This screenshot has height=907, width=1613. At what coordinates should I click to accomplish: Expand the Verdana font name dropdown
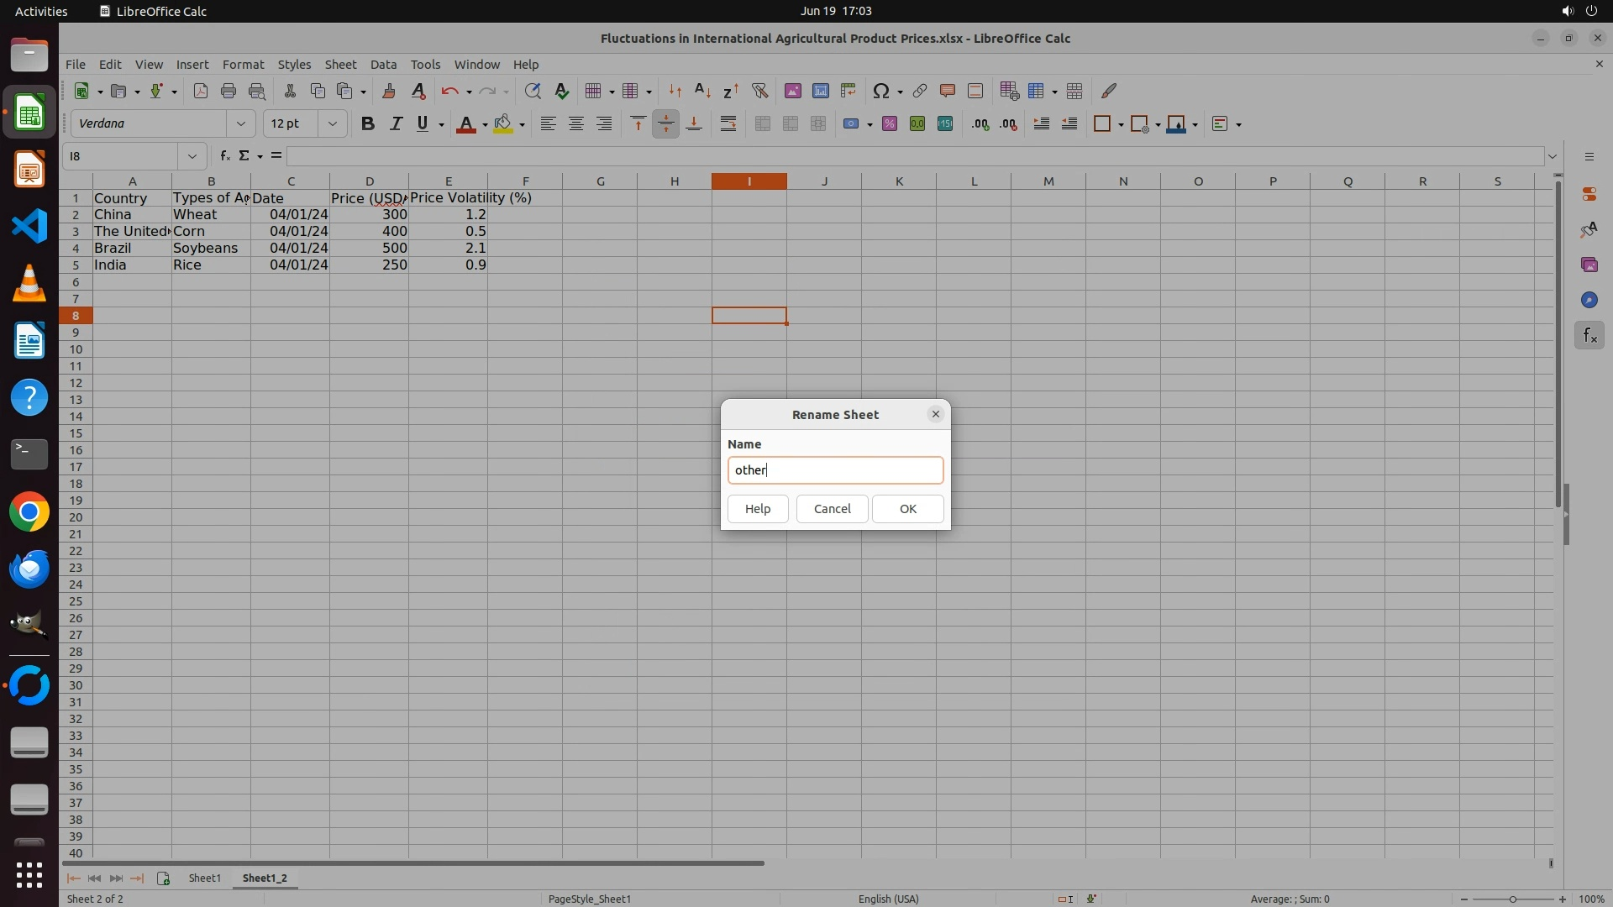pos(241,124)
